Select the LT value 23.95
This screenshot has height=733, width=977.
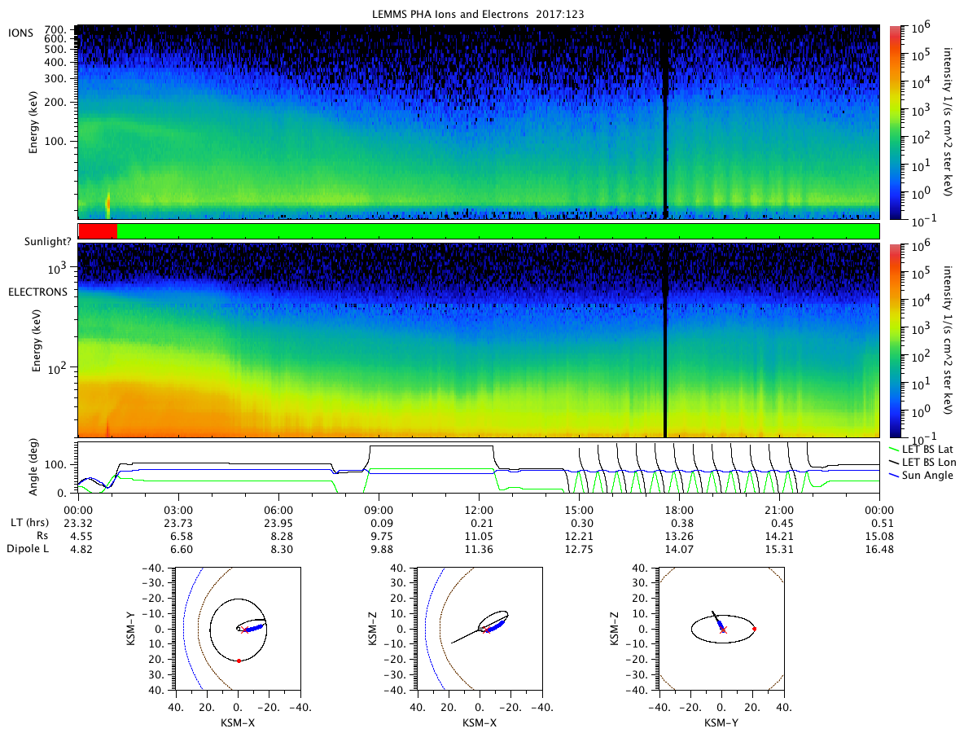point(278,522)
